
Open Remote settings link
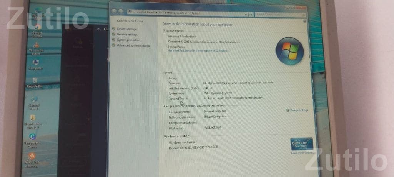pos(127,35)
